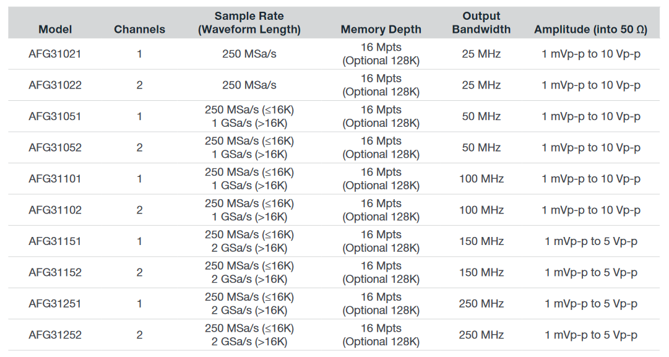Click the AFG31102 model name
This screenshot has height=357, width=669.
[x=55, y=210]
